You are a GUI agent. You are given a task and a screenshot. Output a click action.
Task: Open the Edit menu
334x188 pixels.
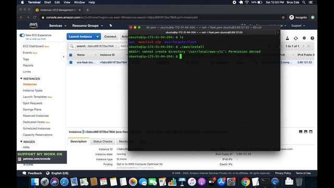click(57, 2)
